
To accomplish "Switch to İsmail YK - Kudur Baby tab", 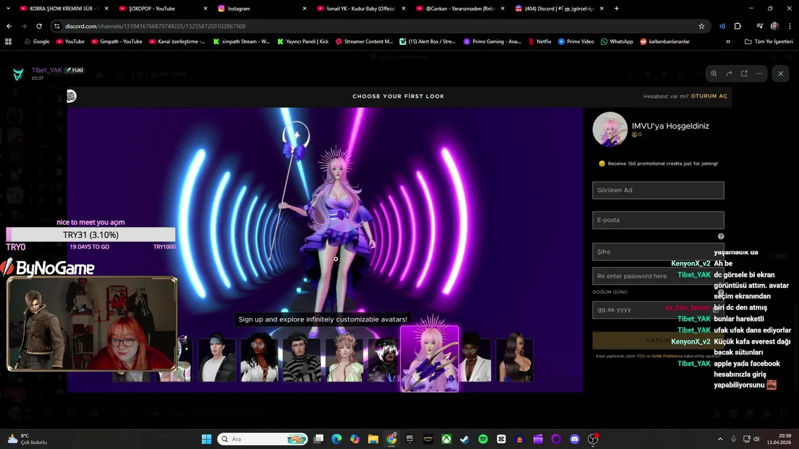I will (x=361, y=9).
